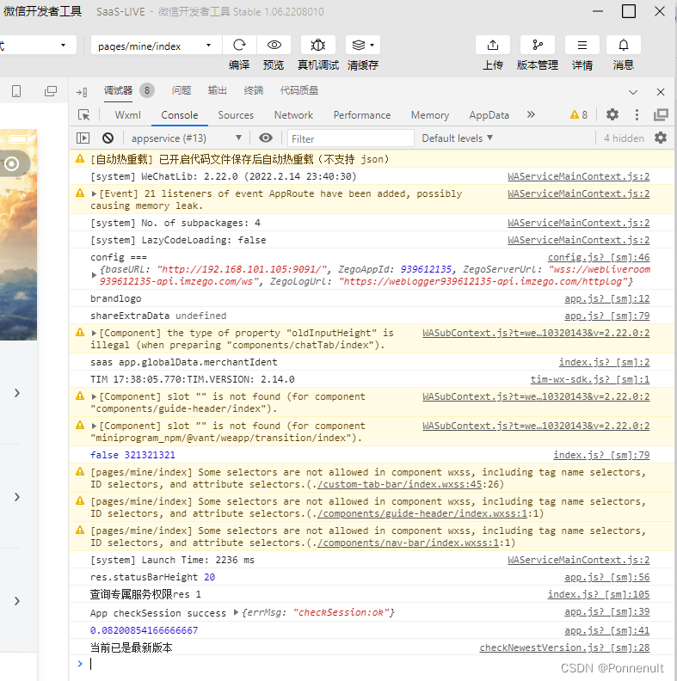Switch to the 问题 issues tab
Viewport: 677px width, 681px height.
click(182, 90)
